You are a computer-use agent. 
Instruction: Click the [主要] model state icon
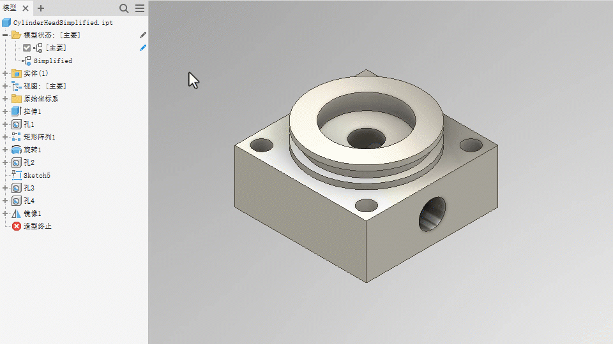38,48
